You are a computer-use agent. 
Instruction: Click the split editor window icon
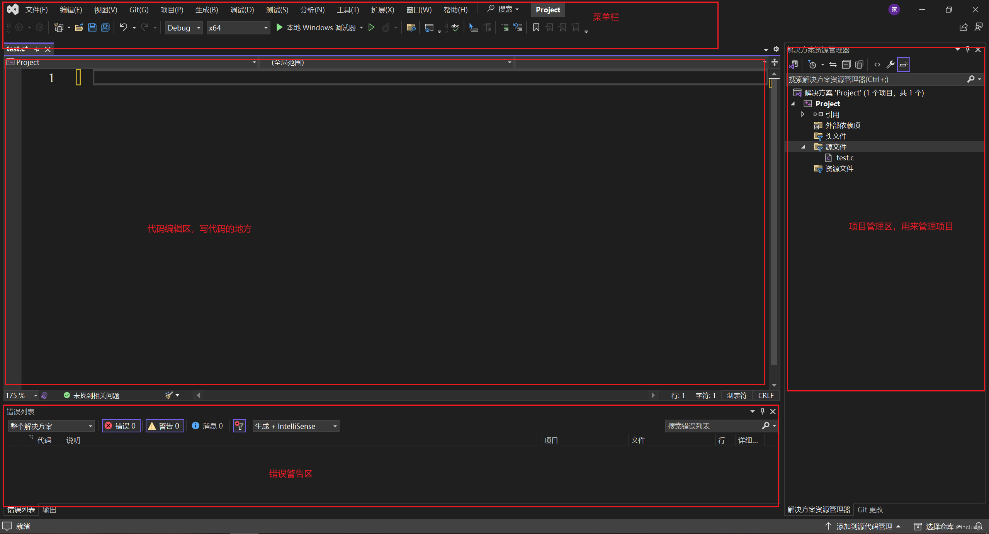coord(775,62)
